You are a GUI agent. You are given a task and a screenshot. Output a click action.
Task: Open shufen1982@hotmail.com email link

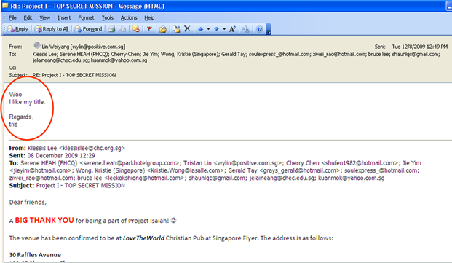pyautogui.click(x=360, y=163)
